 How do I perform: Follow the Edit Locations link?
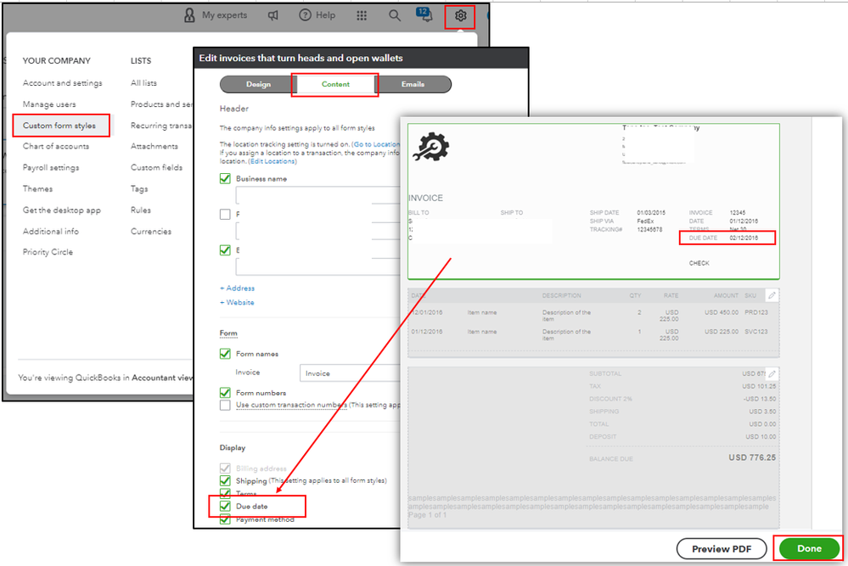[272, 161]
